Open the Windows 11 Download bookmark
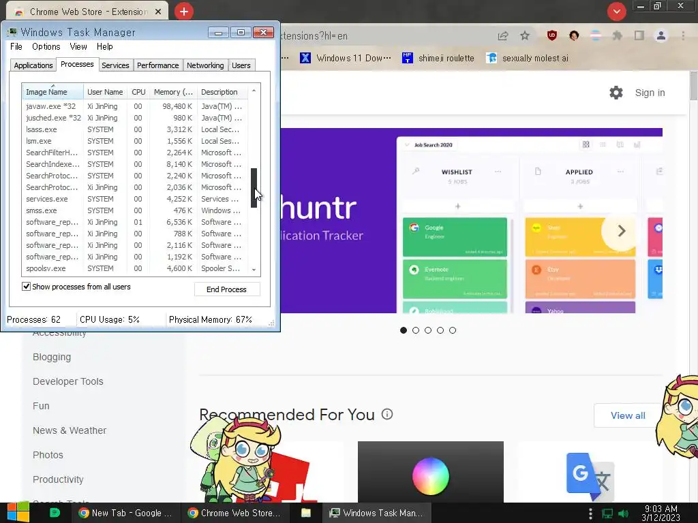Viewport: 698px width, 523px height. pos(346,58)
